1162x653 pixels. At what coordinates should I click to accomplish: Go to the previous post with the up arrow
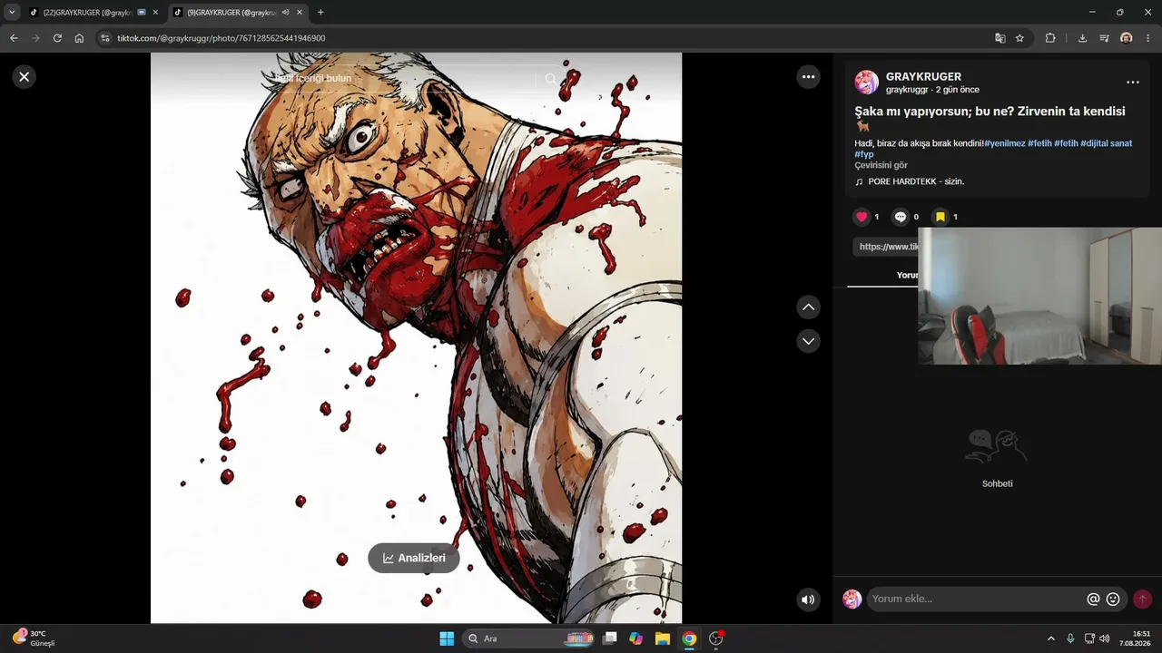[x=808, y=307]
